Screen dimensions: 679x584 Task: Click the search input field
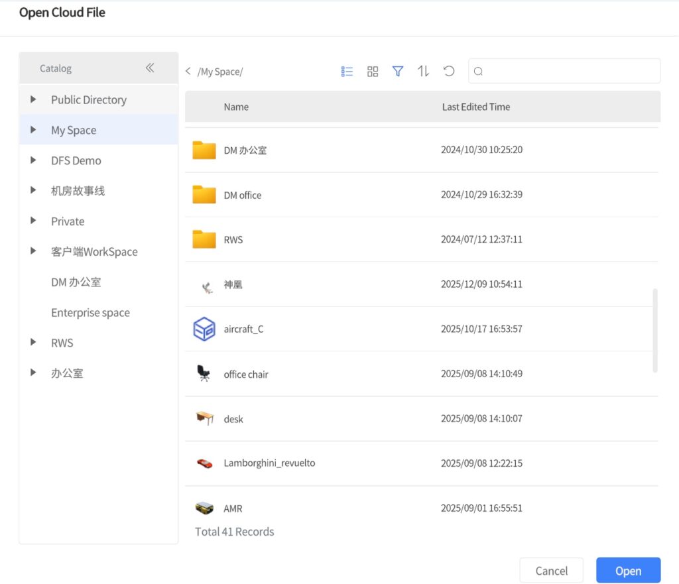coord(564,71)
